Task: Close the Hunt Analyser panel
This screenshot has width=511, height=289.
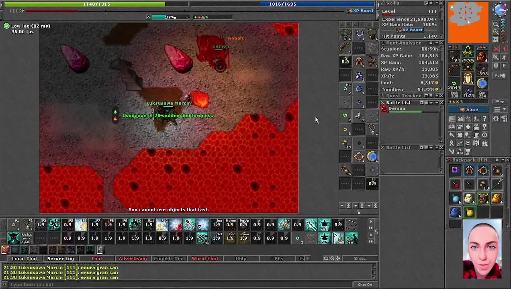Action: pyautogui.click(x=441, y=43)
